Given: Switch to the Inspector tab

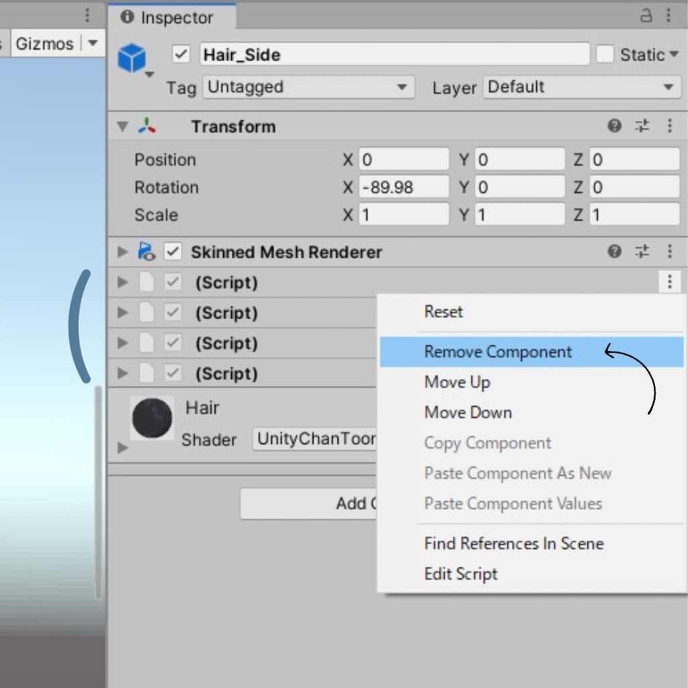Looking at the screenshot, I should pos(172,17).
